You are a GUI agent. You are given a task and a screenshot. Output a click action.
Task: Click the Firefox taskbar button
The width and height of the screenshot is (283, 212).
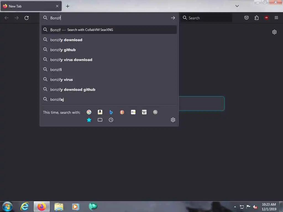tap(41, 206)
